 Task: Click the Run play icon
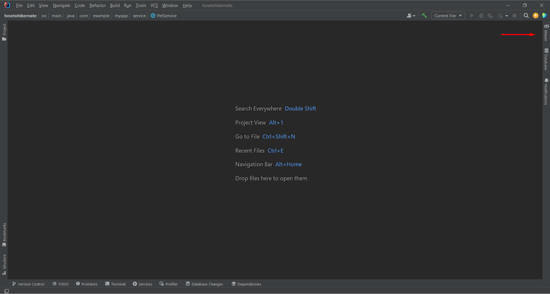pos(472,16)
